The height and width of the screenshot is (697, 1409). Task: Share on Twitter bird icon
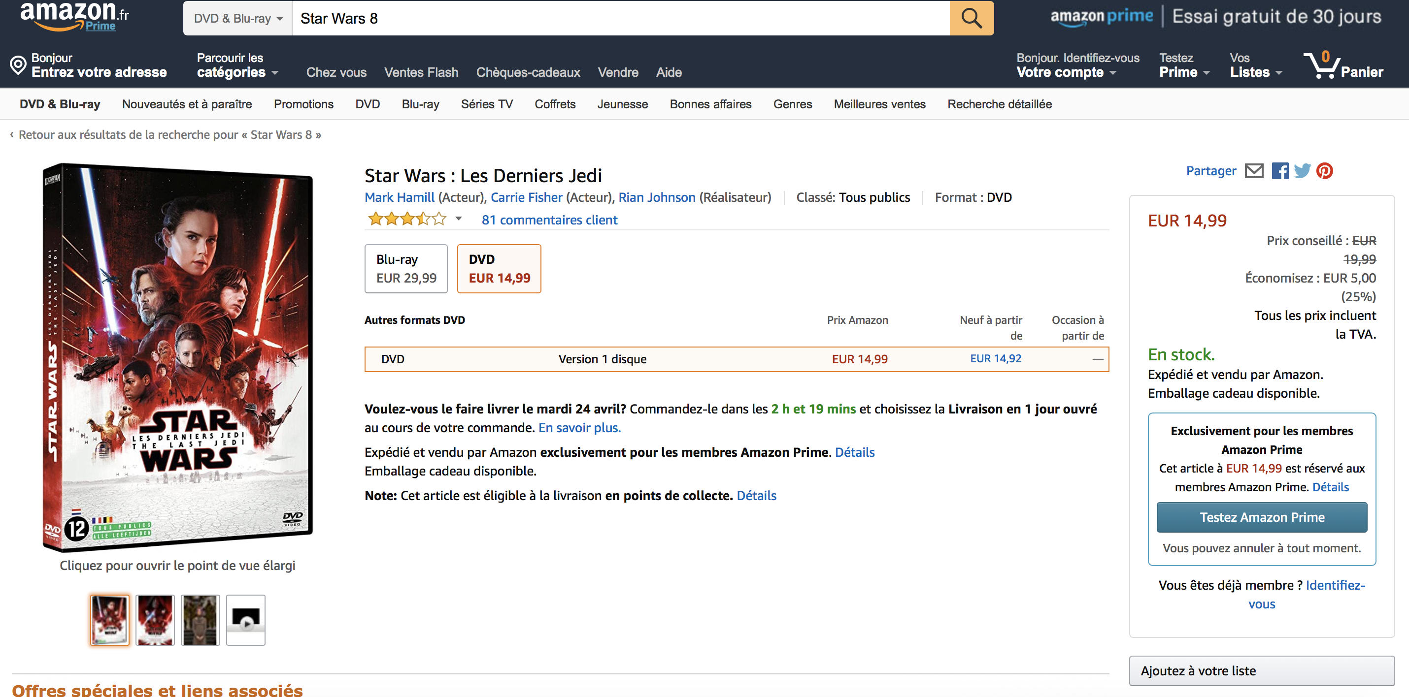pos(1303,171)
